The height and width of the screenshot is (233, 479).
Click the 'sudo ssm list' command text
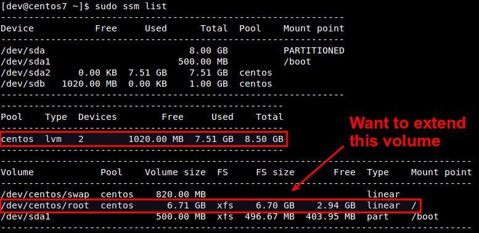(131, 6)
